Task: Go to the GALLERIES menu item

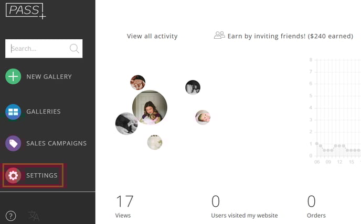Action: (x=44, y=111)
